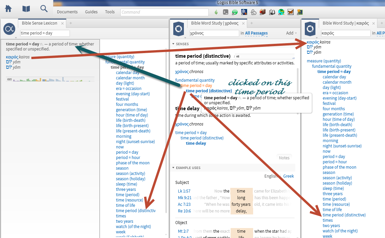Click the chain link shortcut icon
Screen dimensions: 385x238
click(x=253, y=12)
